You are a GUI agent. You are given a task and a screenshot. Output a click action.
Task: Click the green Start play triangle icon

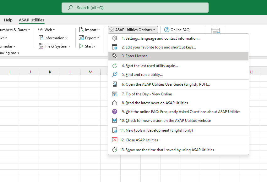[x=81, y=46]
